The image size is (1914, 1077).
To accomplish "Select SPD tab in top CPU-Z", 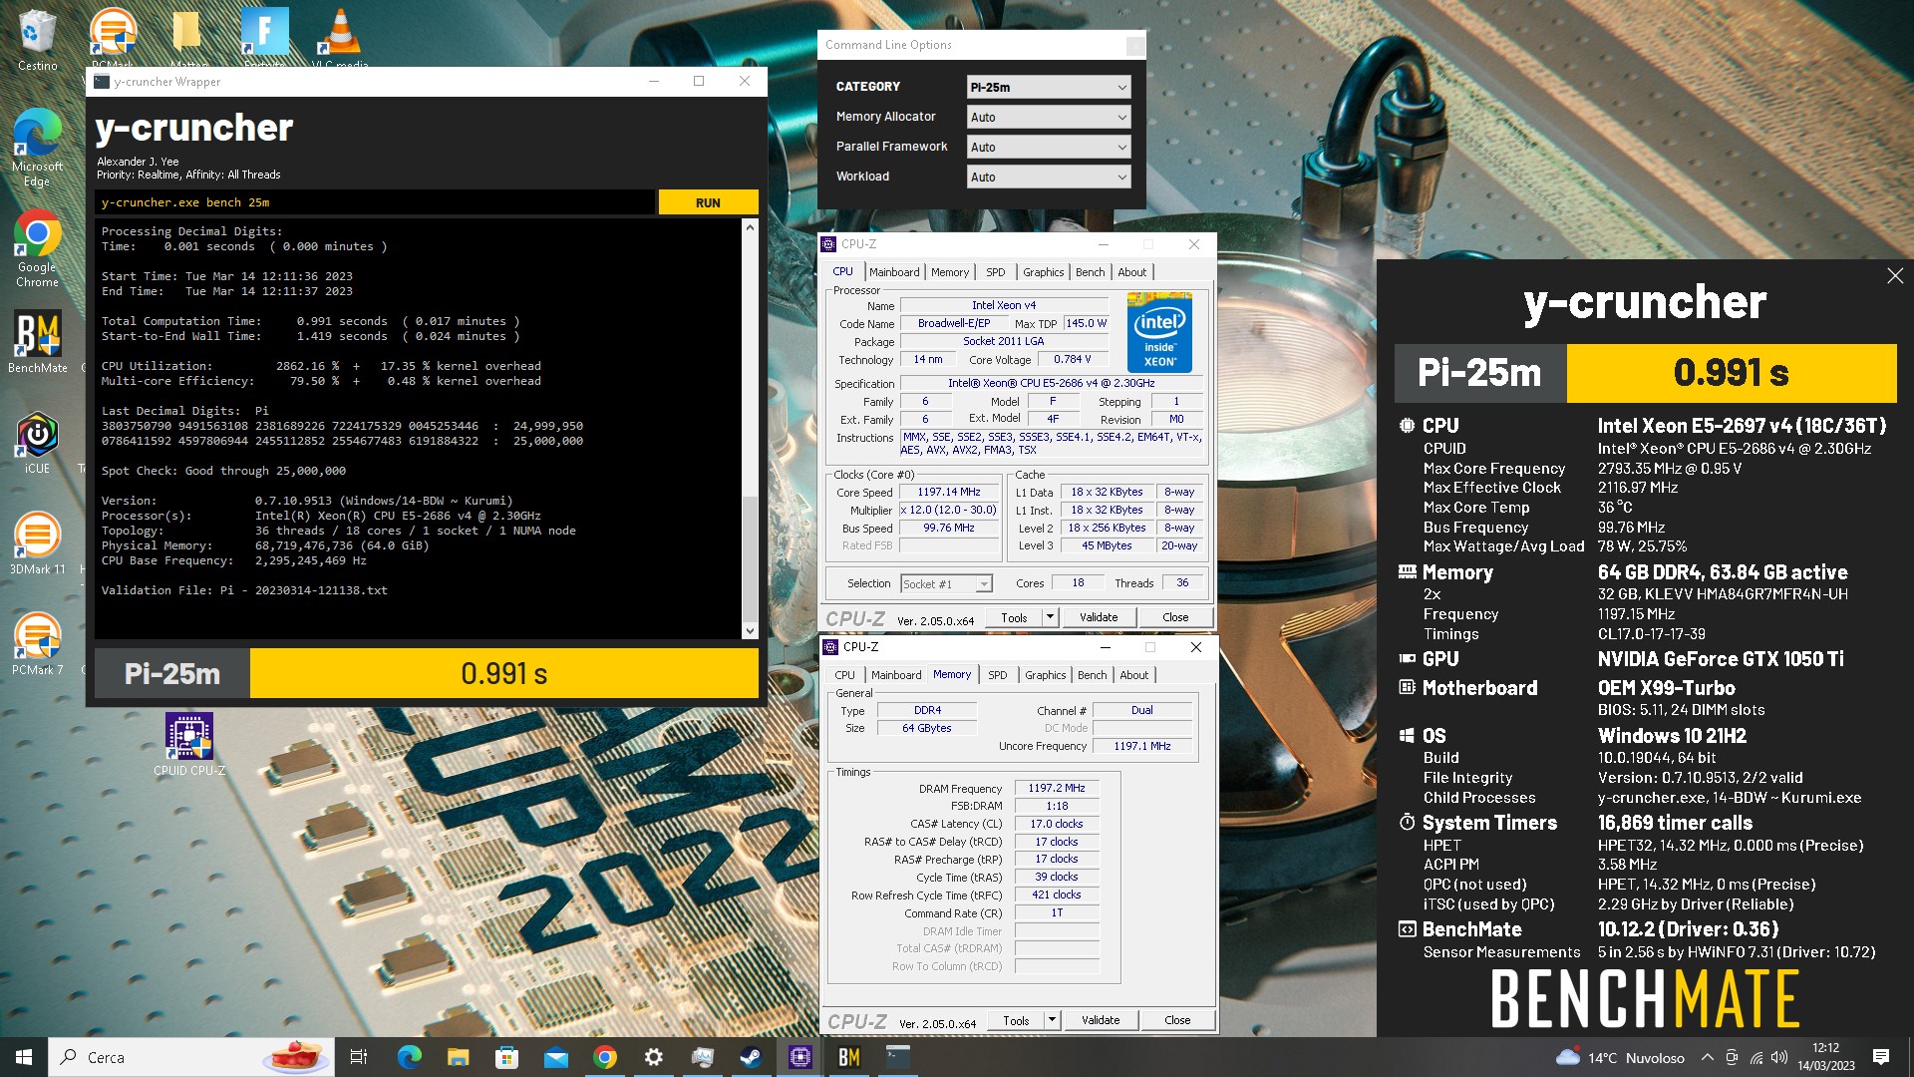I will [x=995, y=272].
